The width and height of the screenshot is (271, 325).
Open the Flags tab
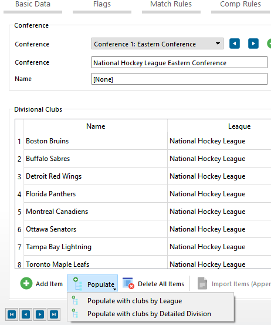(102, 6)
